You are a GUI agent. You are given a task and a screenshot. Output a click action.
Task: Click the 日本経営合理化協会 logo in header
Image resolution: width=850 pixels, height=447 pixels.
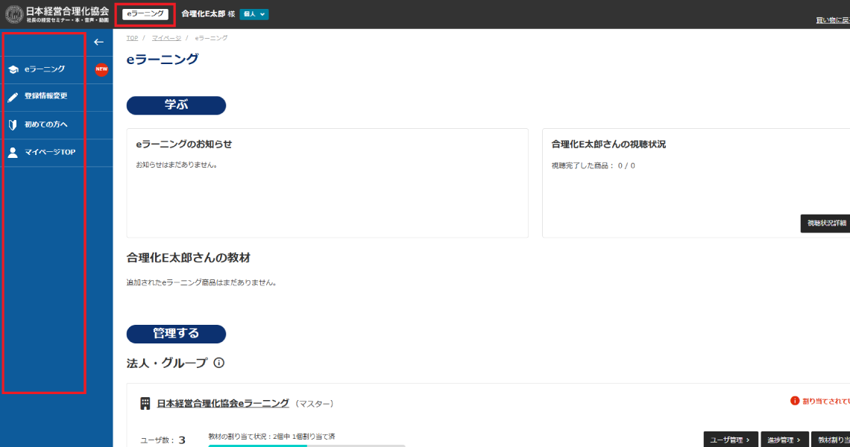[x=57, y=14]
